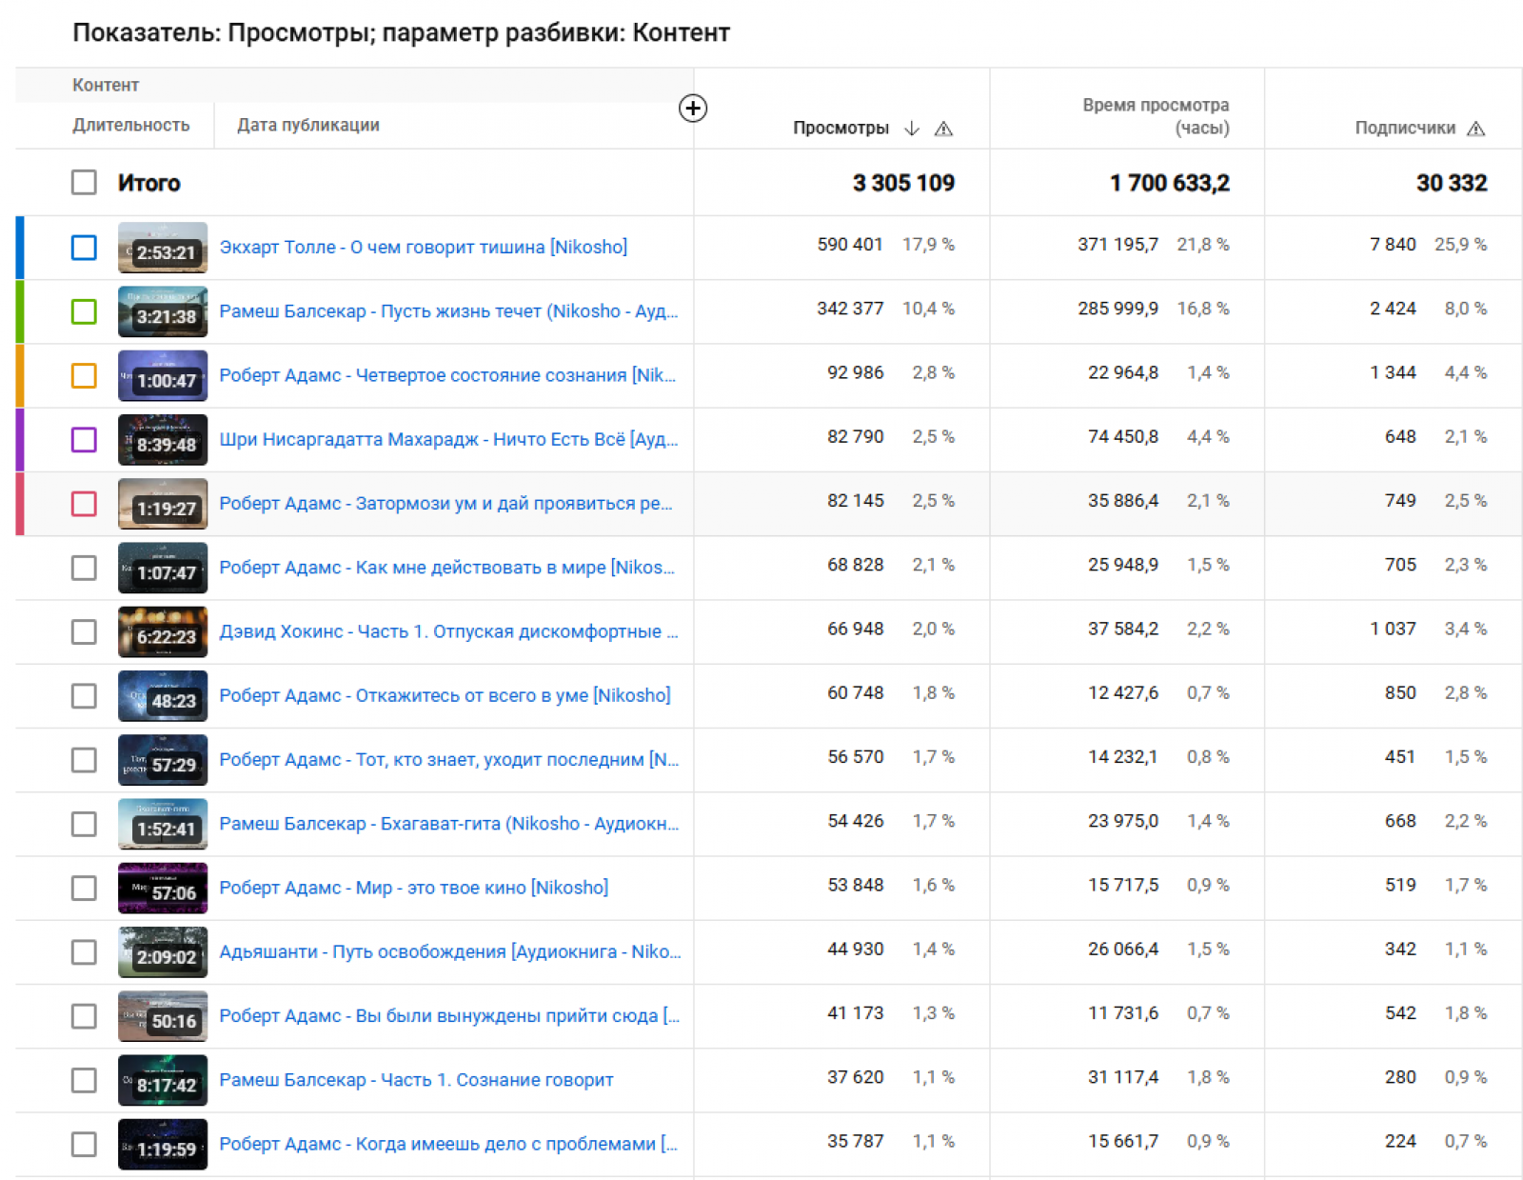This screenshot has height=1180, width=1523.
Task: Uncheck the blue Экхарт Толле row checkbox
Action: coord(84,248)
